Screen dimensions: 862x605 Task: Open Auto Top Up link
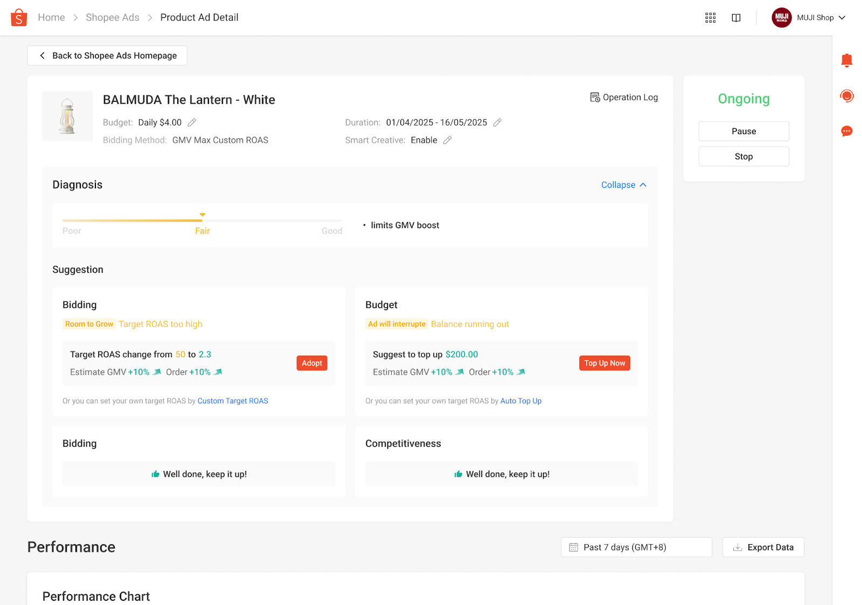point(521,401)
